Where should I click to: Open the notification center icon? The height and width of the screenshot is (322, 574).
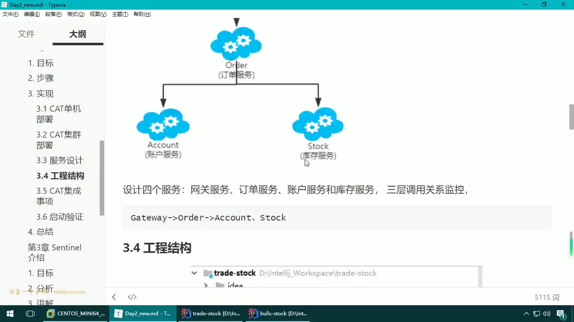(x=561, y=314)
